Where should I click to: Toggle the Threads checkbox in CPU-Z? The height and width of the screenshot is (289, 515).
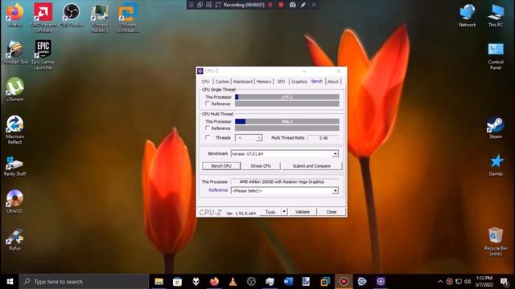pos(208,137)
